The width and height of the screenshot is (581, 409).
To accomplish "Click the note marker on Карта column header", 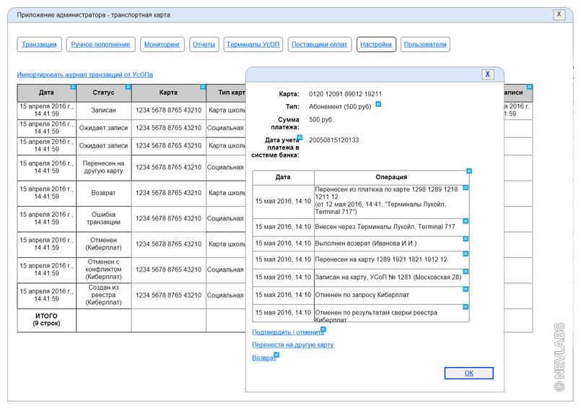I will [x=204, y=87].
